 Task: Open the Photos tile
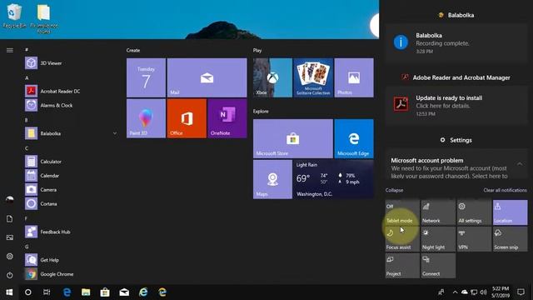(354, 77)
